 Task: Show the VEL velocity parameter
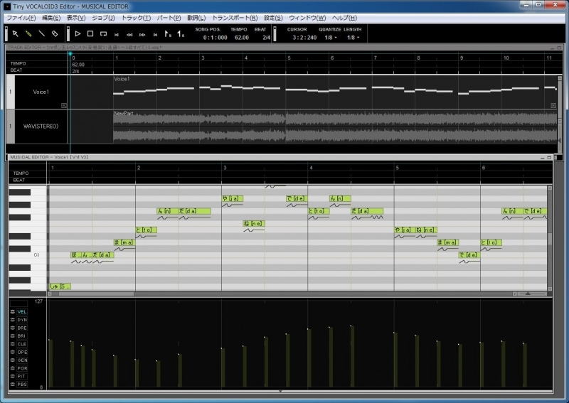point(22,312)
